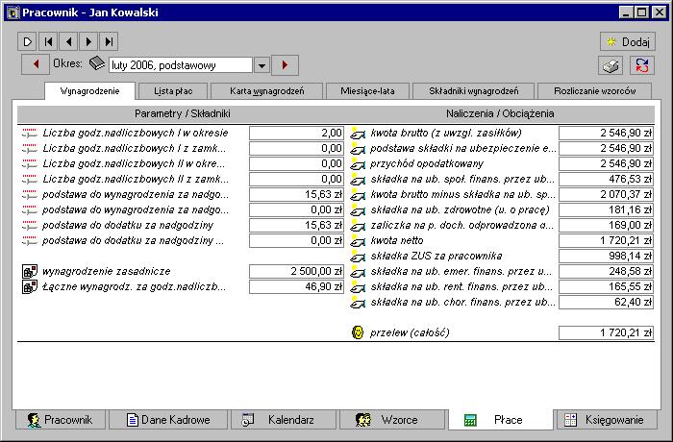The width and height of the screenshot is (673, 442).
Task: Click the red previous period arrow
Action: (36, 64)
